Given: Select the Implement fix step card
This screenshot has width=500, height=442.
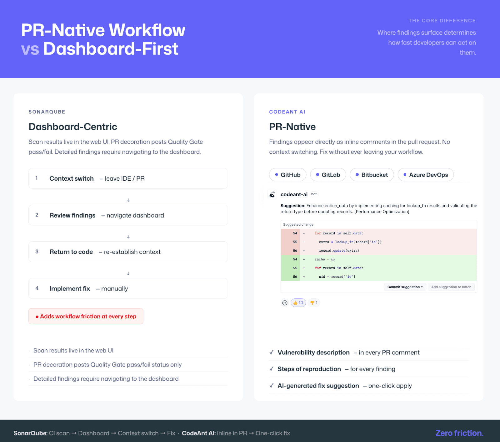Looking at the screenshot, I should tap(128, 288).
